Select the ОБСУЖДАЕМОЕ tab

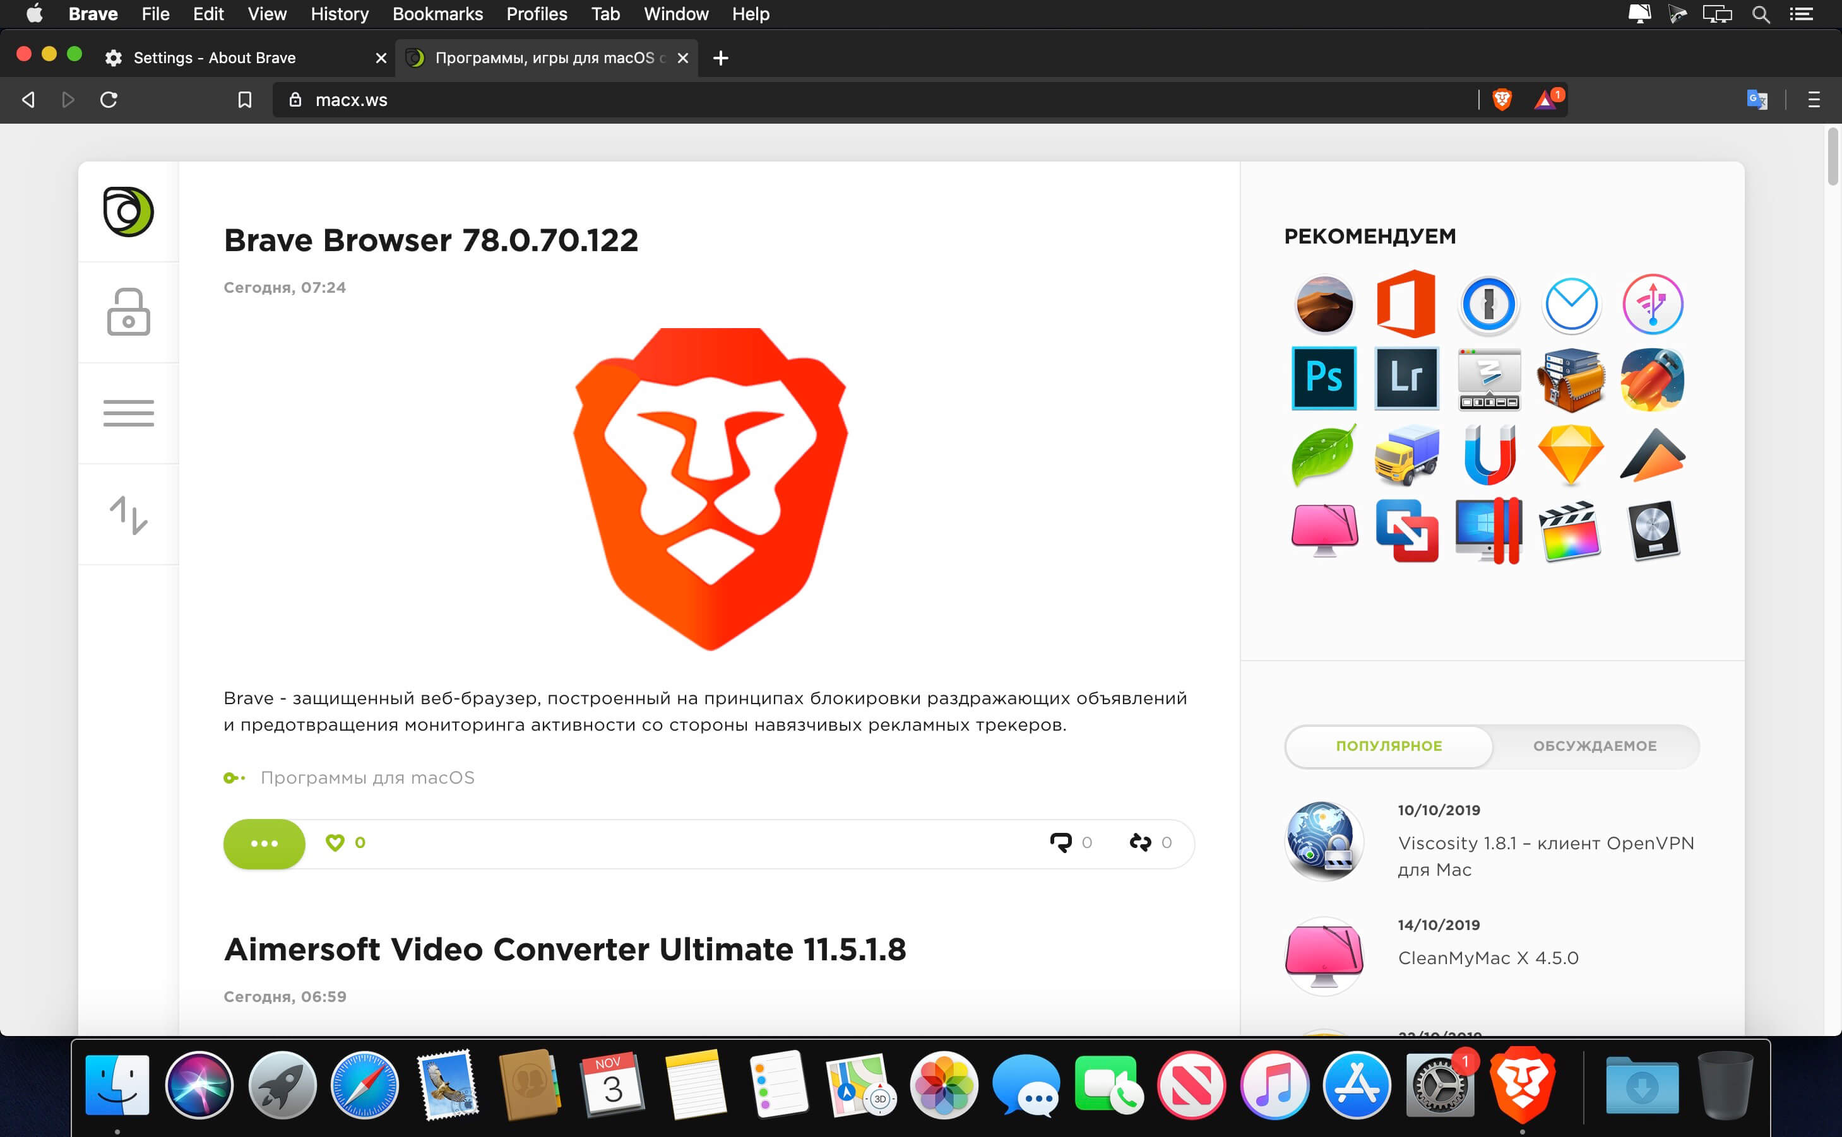(1595, 746)
